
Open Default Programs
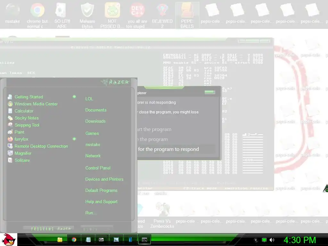(x=101, y=191)
